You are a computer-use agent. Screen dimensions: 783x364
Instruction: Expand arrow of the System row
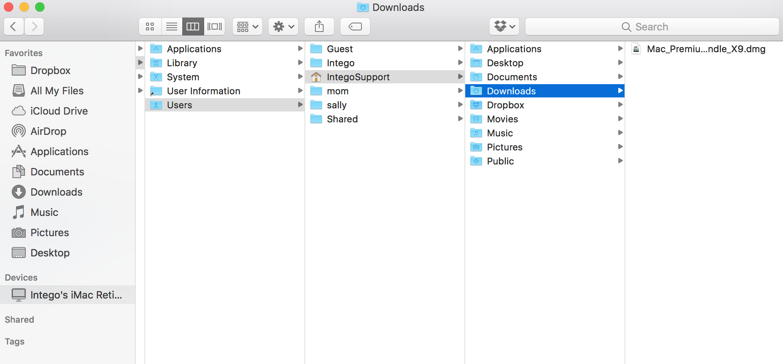[300, 76]
